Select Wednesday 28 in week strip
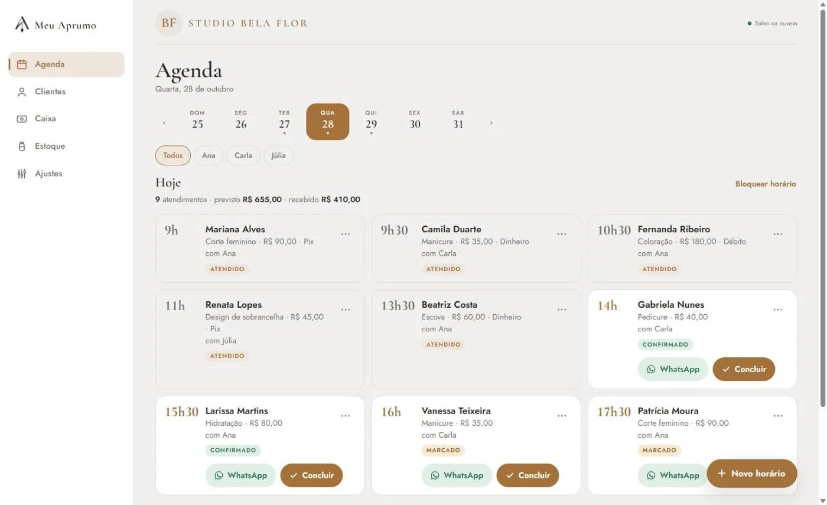Viewport: 827px width, 505px height. (328, 122)
